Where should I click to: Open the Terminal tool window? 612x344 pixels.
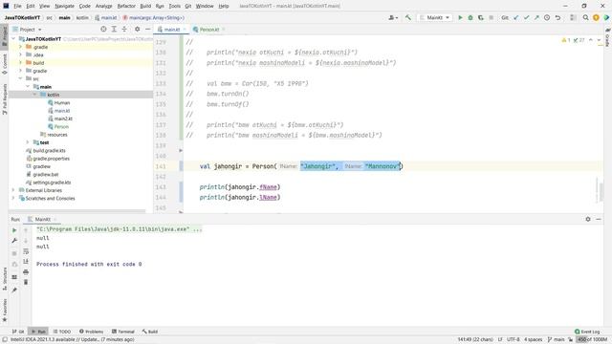pyautogui.click(x=123, y=332)
